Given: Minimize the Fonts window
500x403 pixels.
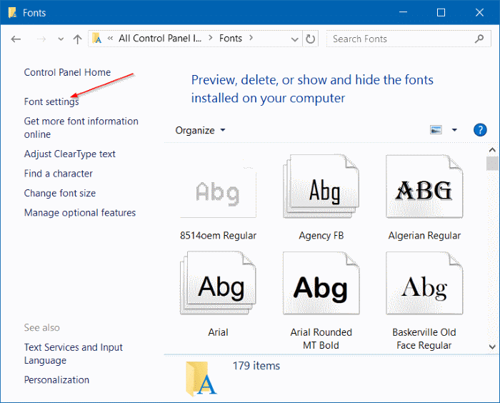Looking at the screenshot, I should (403, 12).
